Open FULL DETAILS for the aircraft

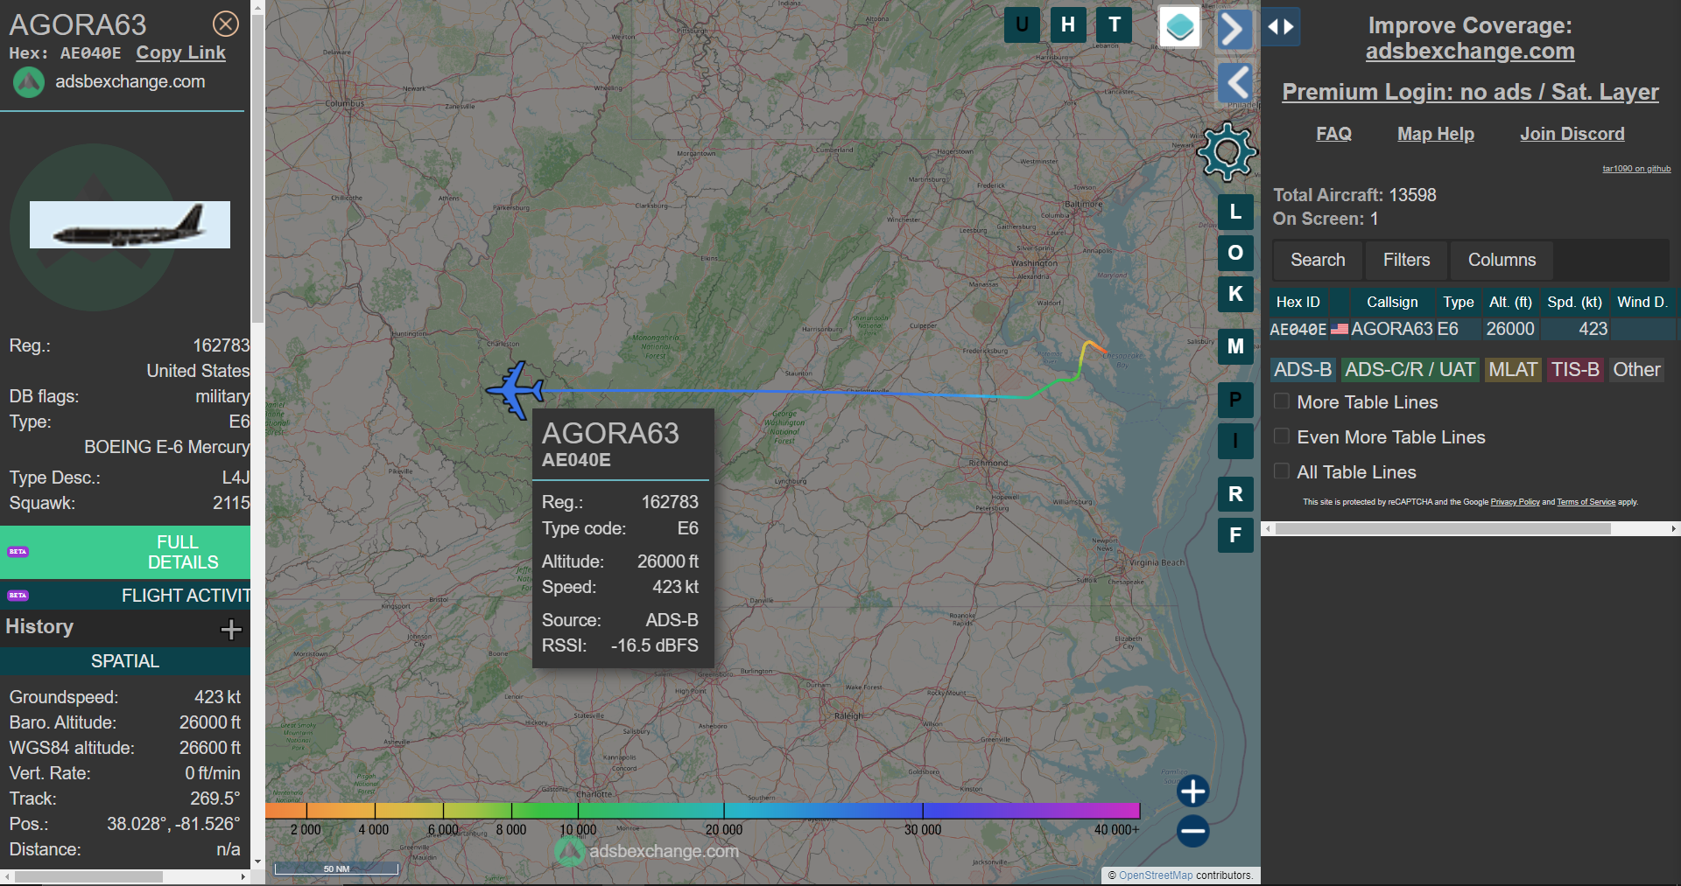coord(125,552)
